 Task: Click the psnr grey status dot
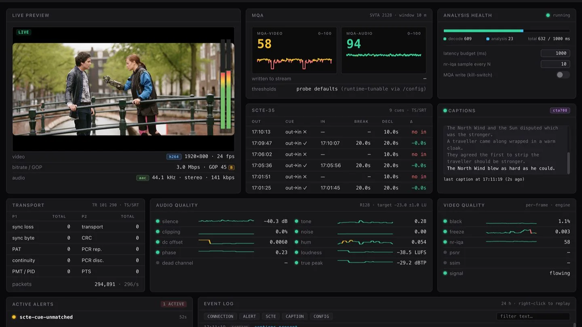[x=445, y=253]
